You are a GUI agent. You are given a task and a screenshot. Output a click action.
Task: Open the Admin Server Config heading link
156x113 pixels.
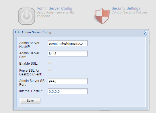pos(54,8)
